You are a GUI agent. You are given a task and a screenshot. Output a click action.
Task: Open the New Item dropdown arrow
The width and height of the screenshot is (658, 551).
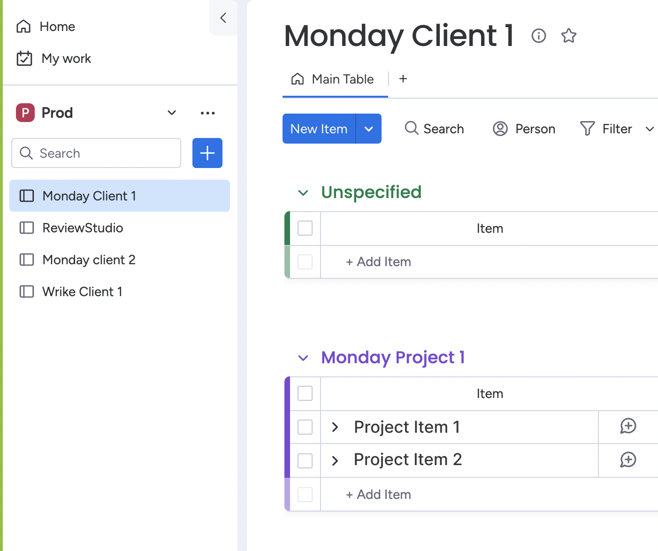click(x=369, y=129)
